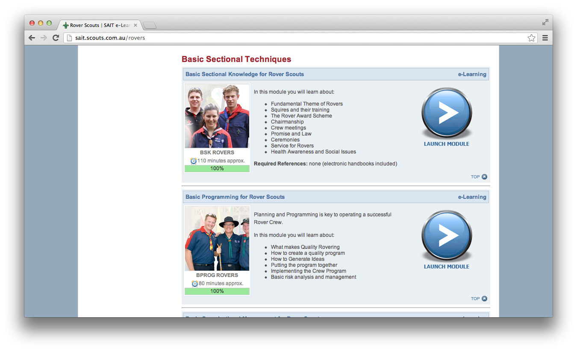Screen dimensions: 577x351
Task: Click the Crew meetings bullet
Action: pyautogui.click(x=288, y=128)
